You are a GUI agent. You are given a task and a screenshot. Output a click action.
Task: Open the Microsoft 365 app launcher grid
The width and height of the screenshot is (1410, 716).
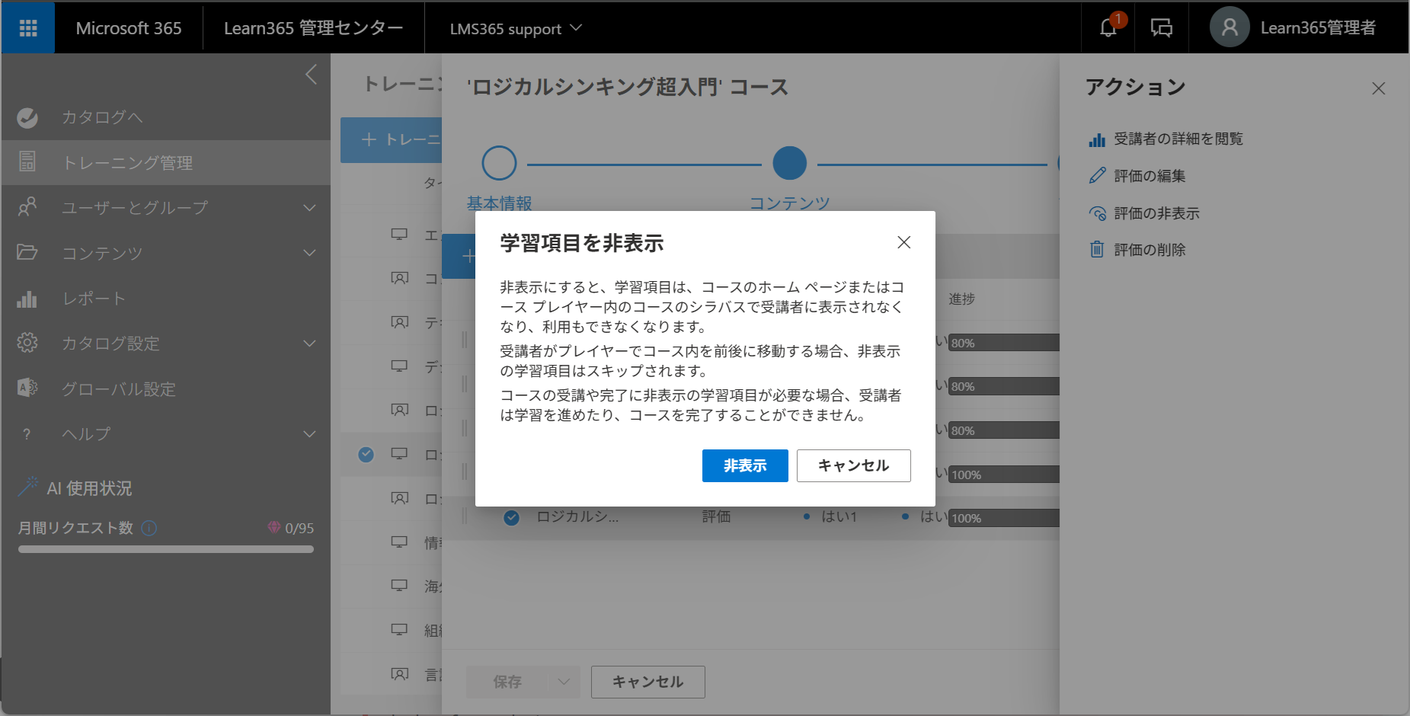coord(28,28)
